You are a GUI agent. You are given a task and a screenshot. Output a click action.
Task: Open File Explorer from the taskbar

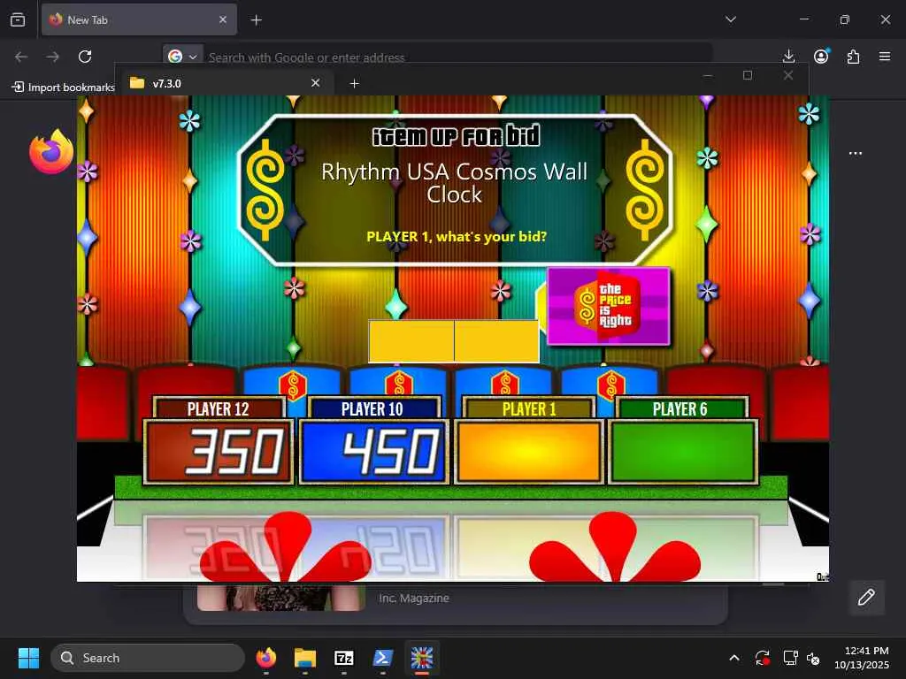[x=305, y=658]
